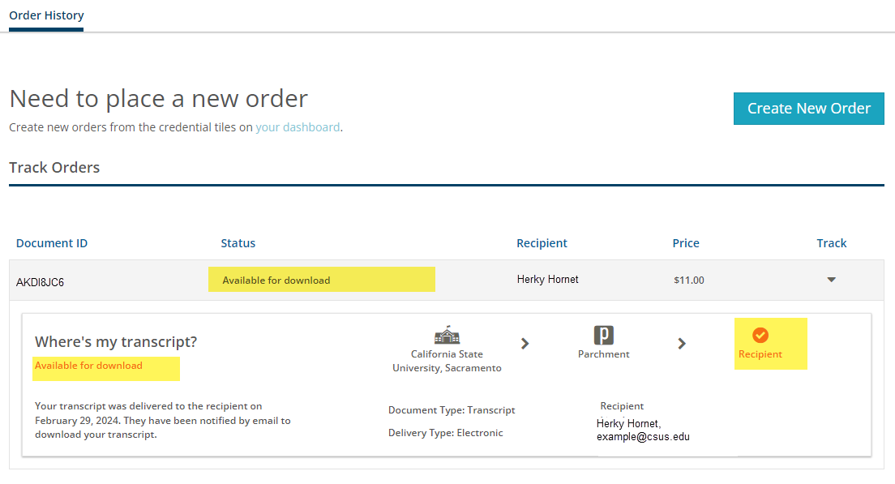The width and height of the screenshot is (895, 484).
Task: Click the Document ID column header
Action: (51, 242)
